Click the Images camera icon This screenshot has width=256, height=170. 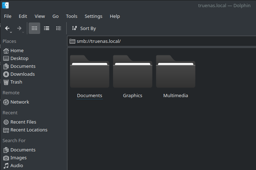6,158
